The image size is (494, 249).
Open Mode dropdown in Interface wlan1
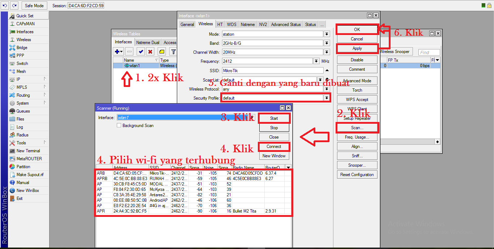(x=327, y=34)
